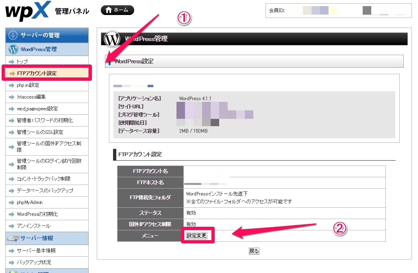Image resolution: width=418 pixels, height=273 pixels.
Task: Click the arrow icon beside コメント・トラックバック制限
Action: pyautogui.click(x=11, y=179)
